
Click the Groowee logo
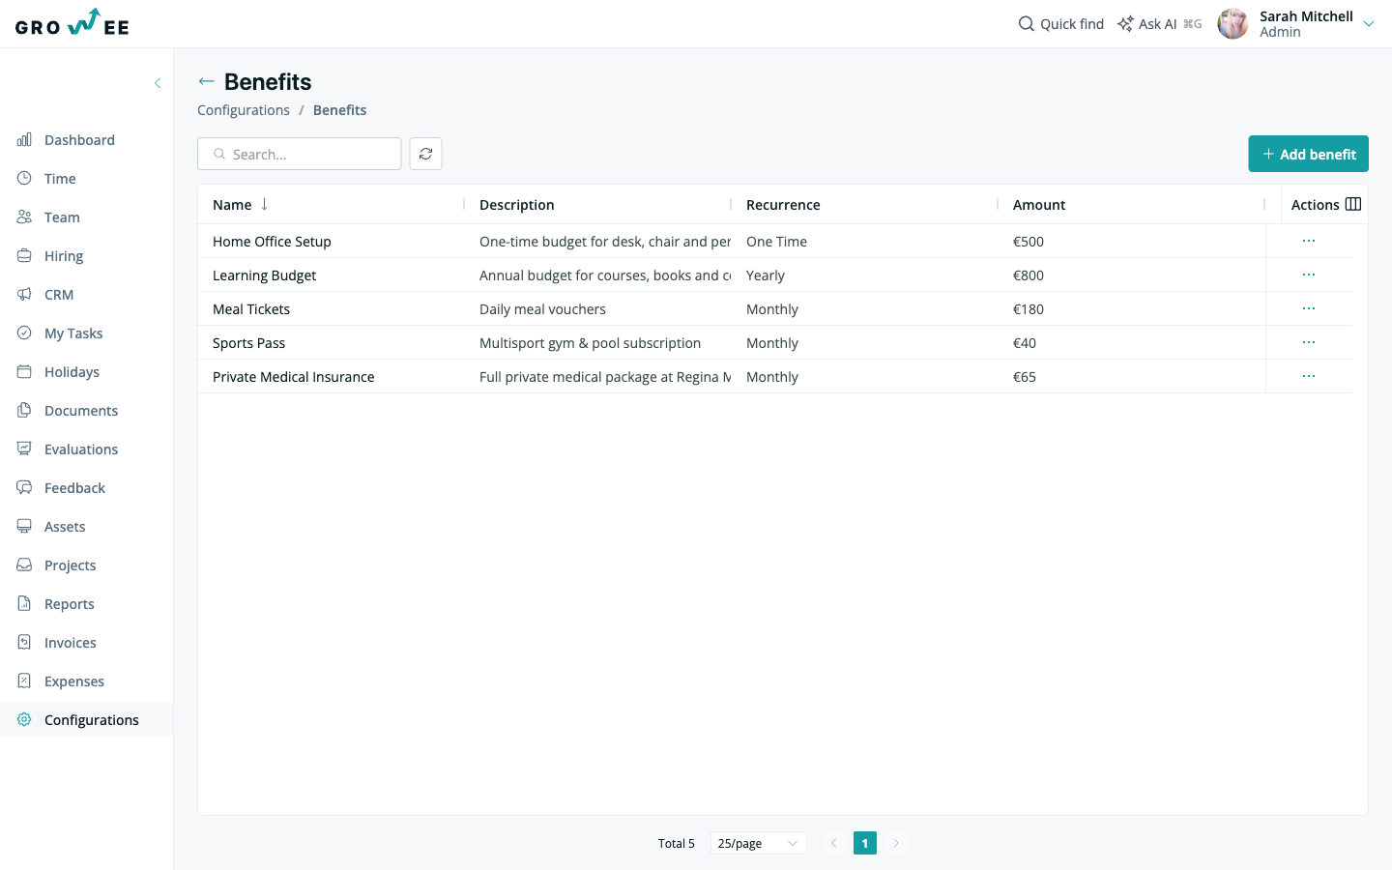[x=72, y=22]
